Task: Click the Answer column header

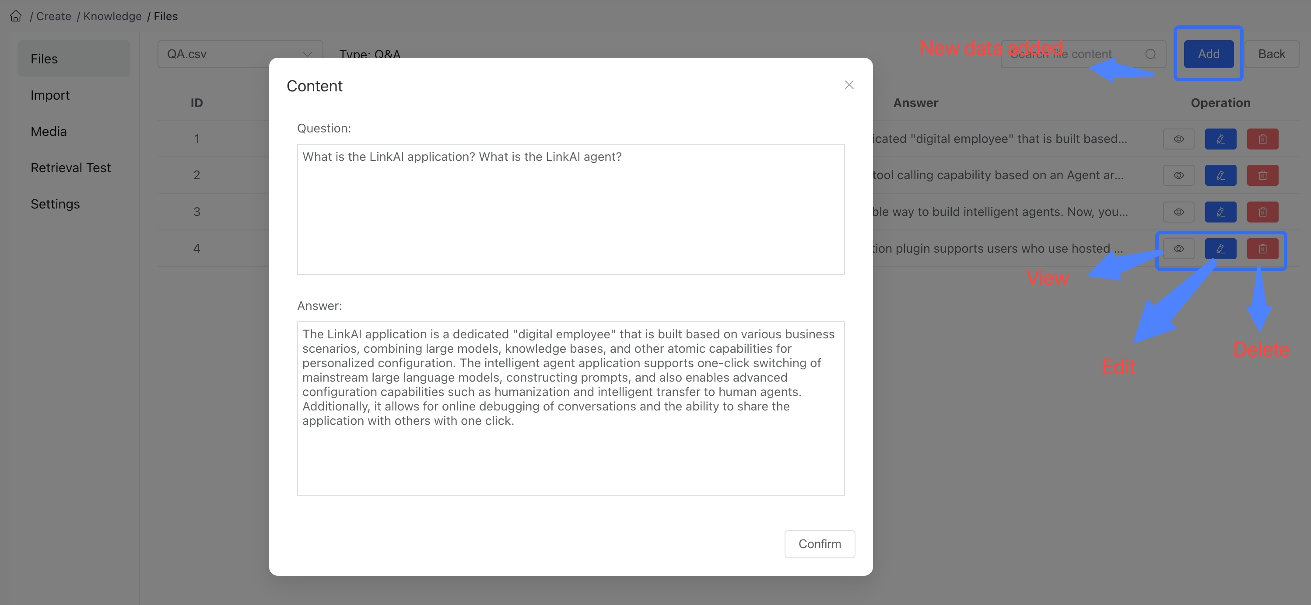Action: click(x=915, y=103)
